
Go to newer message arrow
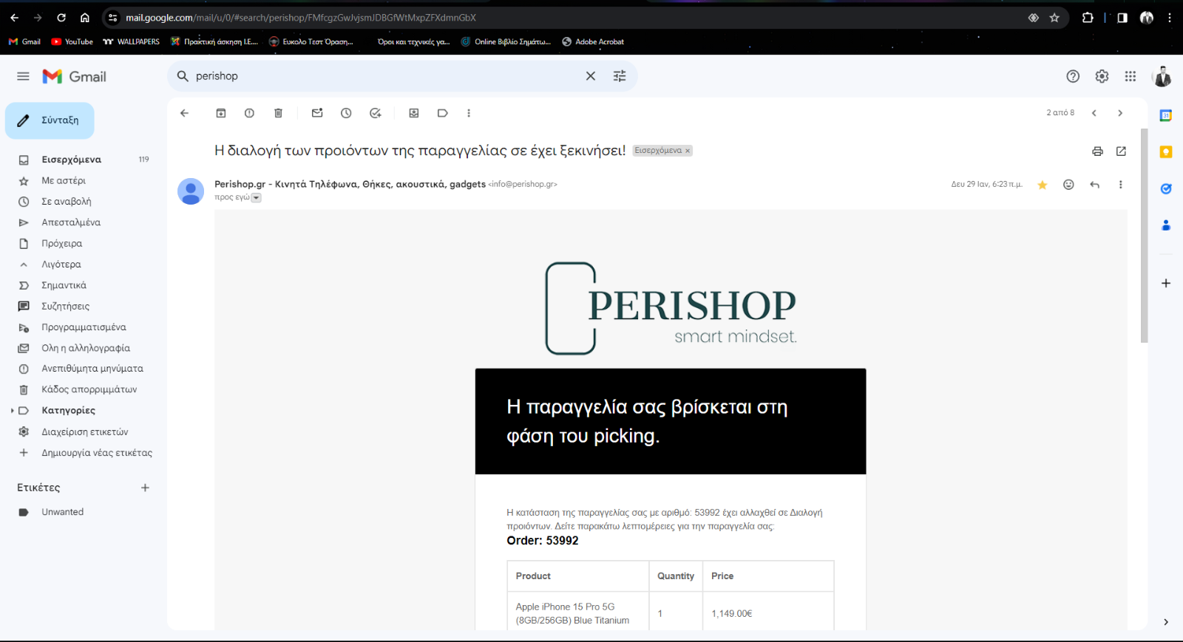click(1094, 113)
